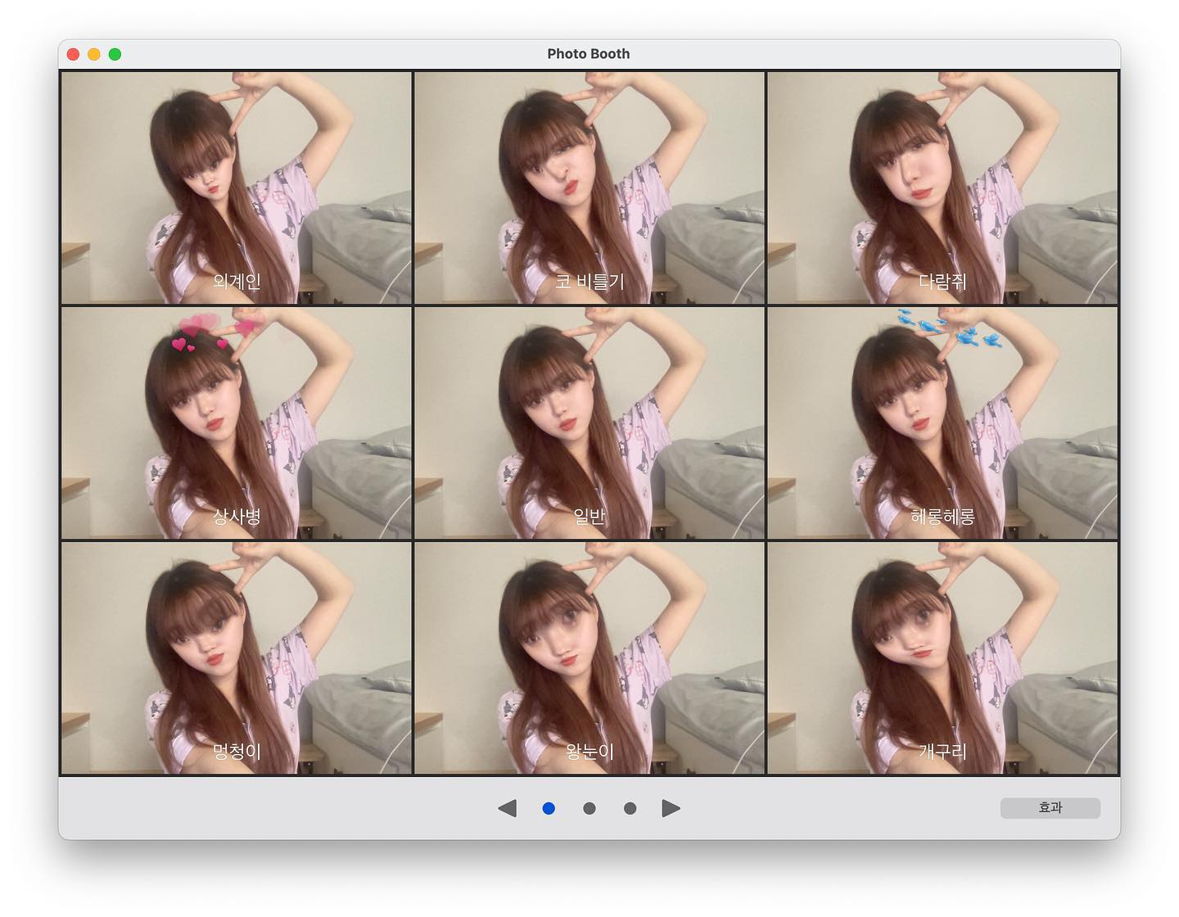Choose the 다람쥐 effect preview

click(942, 187)
